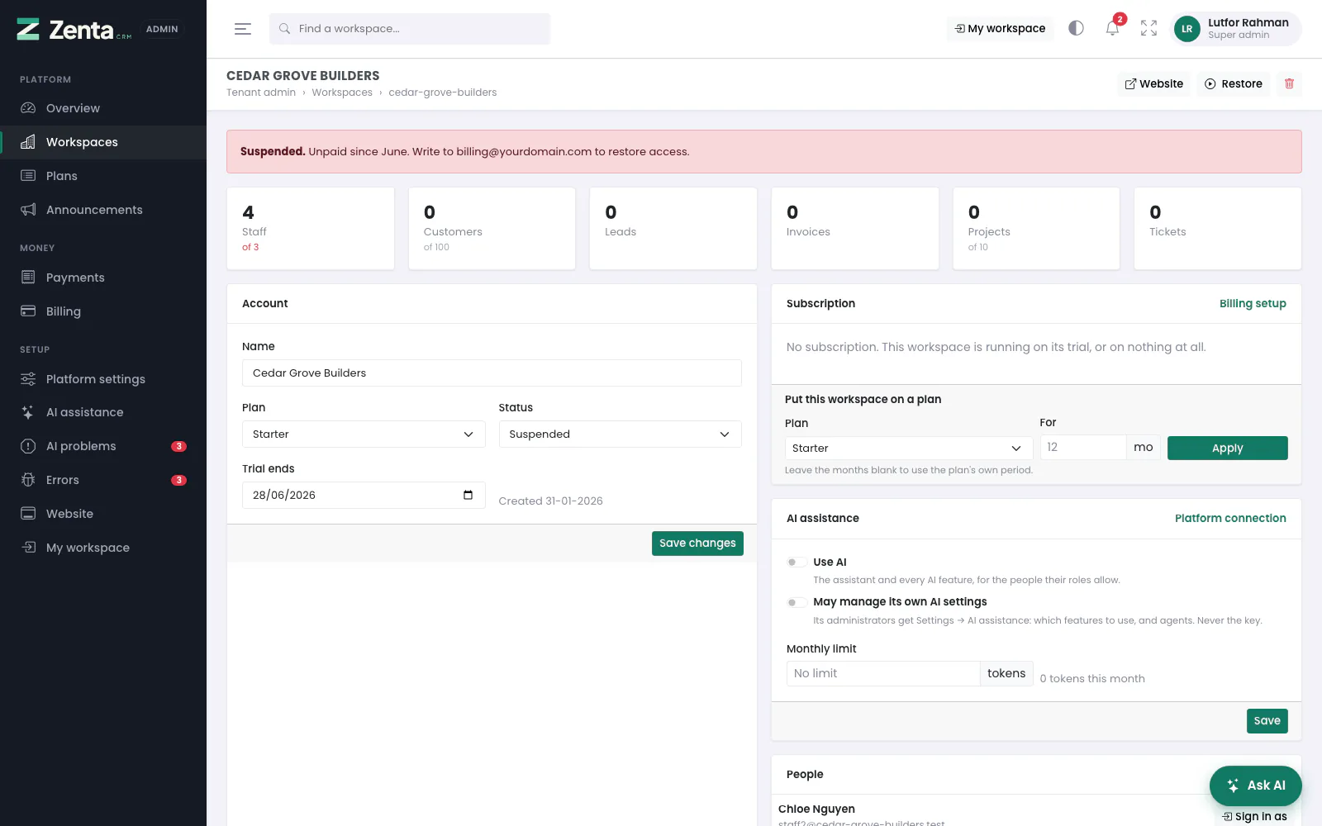Delete workspace via red trash icon
This screenshot has height=826, width=1322.
coord(1289,83)
